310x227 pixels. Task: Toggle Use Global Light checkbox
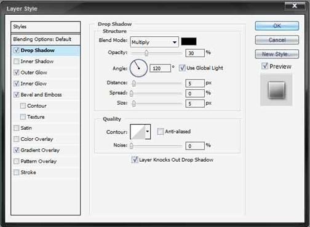coord(182,68)
